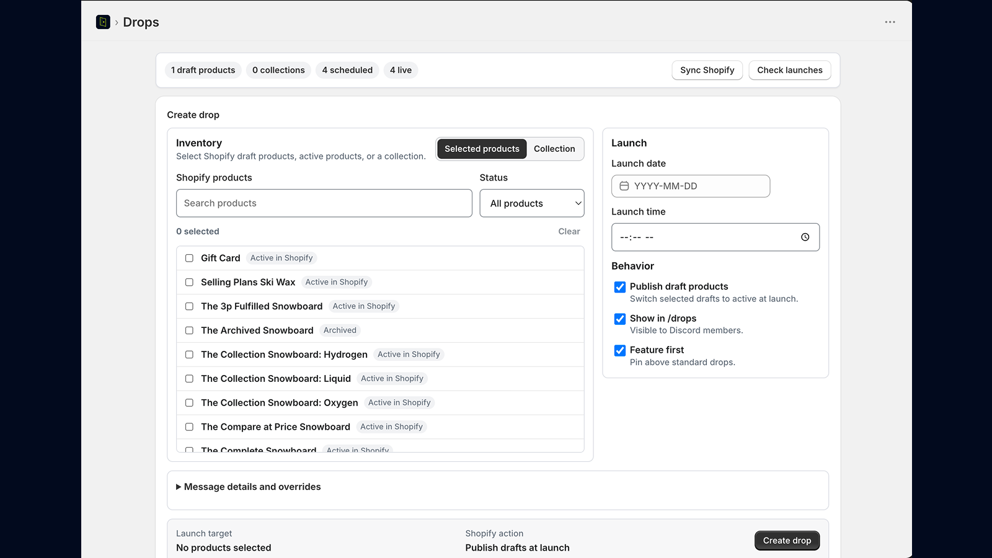Click the 4 live badge
Image resolution: width=992 pixels, height=558 pixels.
point(401,70)
